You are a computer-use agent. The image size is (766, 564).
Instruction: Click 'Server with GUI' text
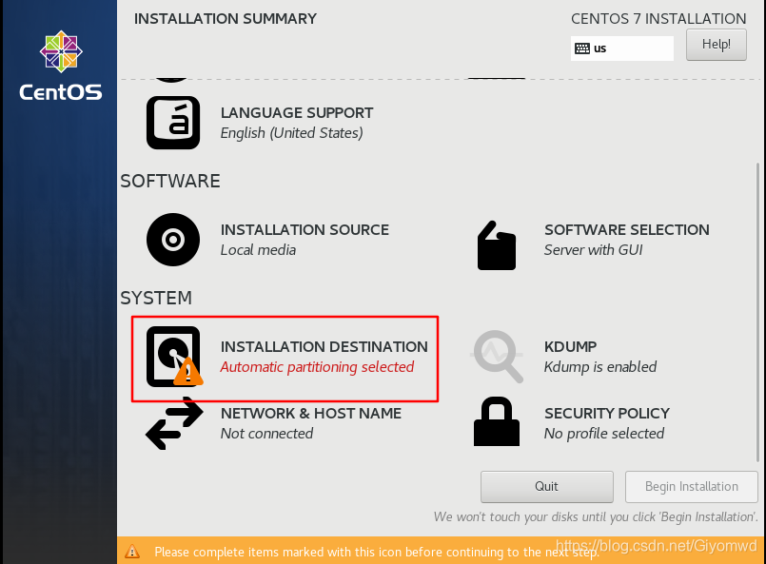click(593, 250)
